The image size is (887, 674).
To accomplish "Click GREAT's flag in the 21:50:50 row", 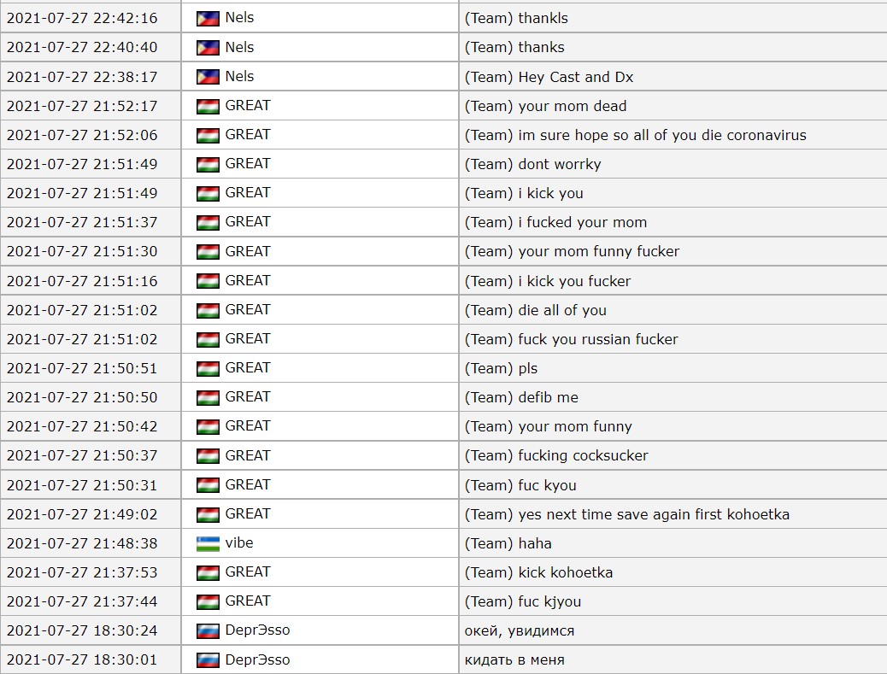I will [x=208, y=398].
